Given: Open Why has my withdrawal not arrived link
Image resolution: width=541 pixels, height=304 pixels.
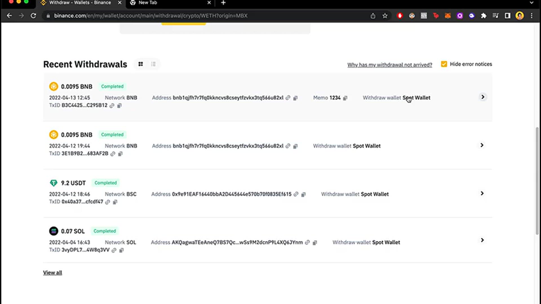Looking at the screenshot, I should pos(389,65).
